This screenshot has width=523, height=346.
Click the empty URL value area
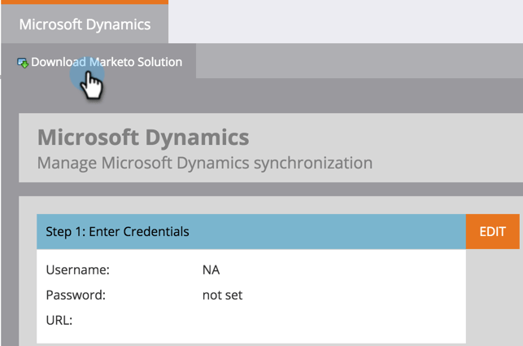[244, 320]
